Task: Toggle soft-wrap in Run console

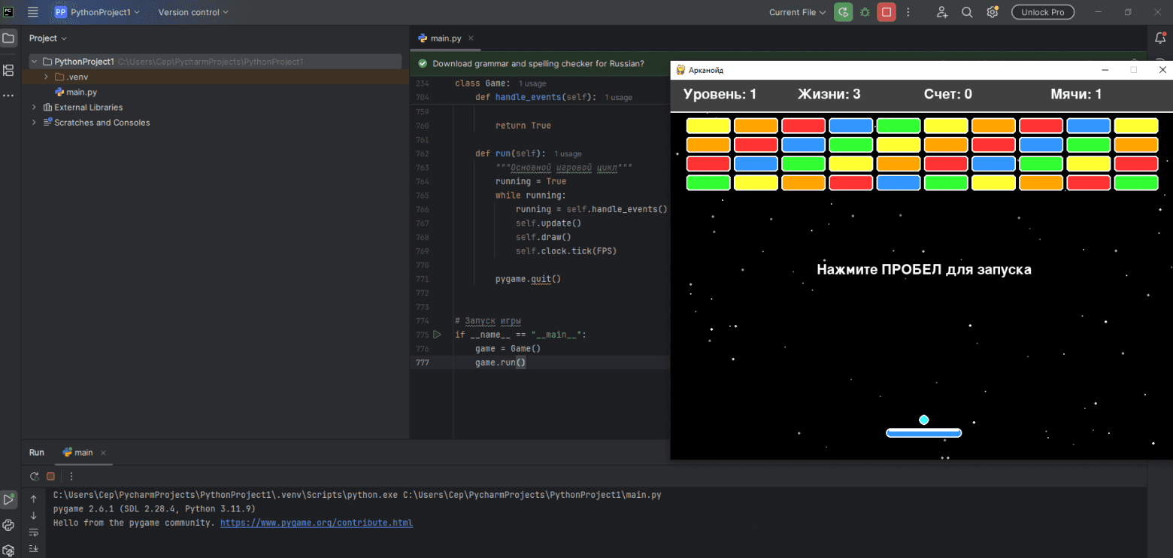Action: [x=33, y=532]
